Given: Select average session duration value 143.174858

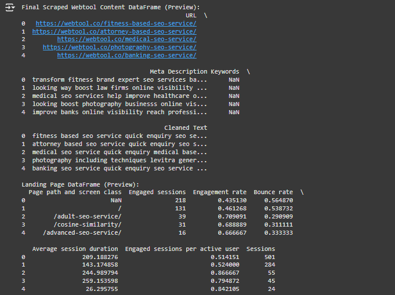Looking at the screenshot, I should 100,265.
